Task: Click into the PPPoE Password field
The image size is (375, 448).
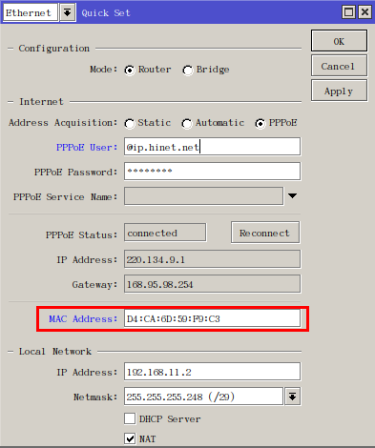Action: click(x=212, y=172)
